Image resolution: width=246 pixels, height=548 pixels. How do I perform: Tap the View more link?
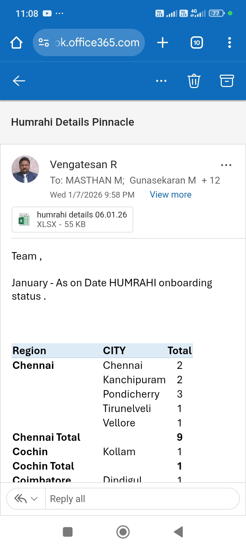click(170, 195)
